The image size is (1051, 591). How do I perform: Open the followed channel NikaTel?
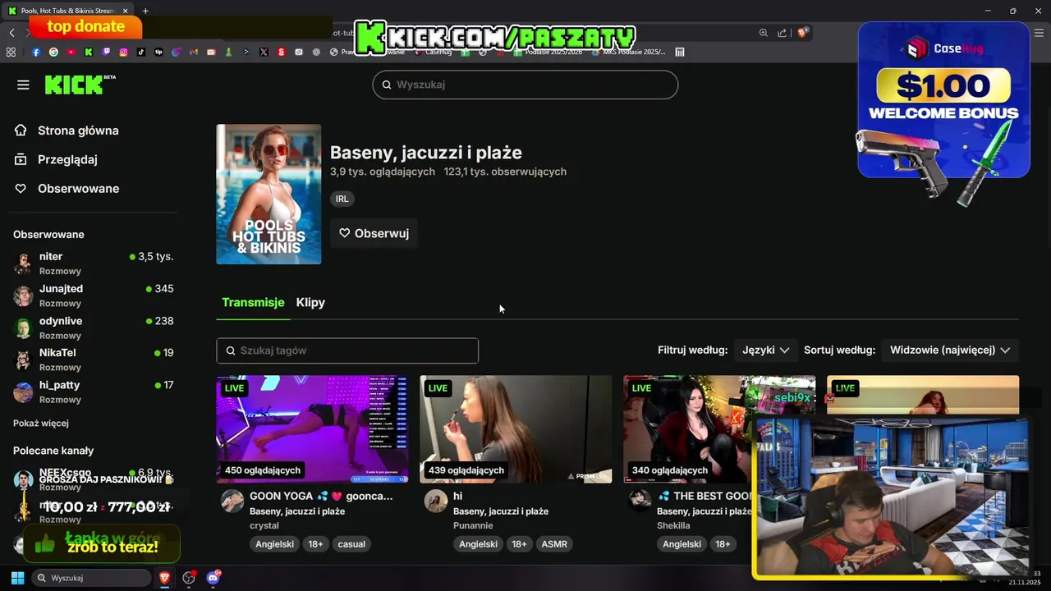click(93, 360)
